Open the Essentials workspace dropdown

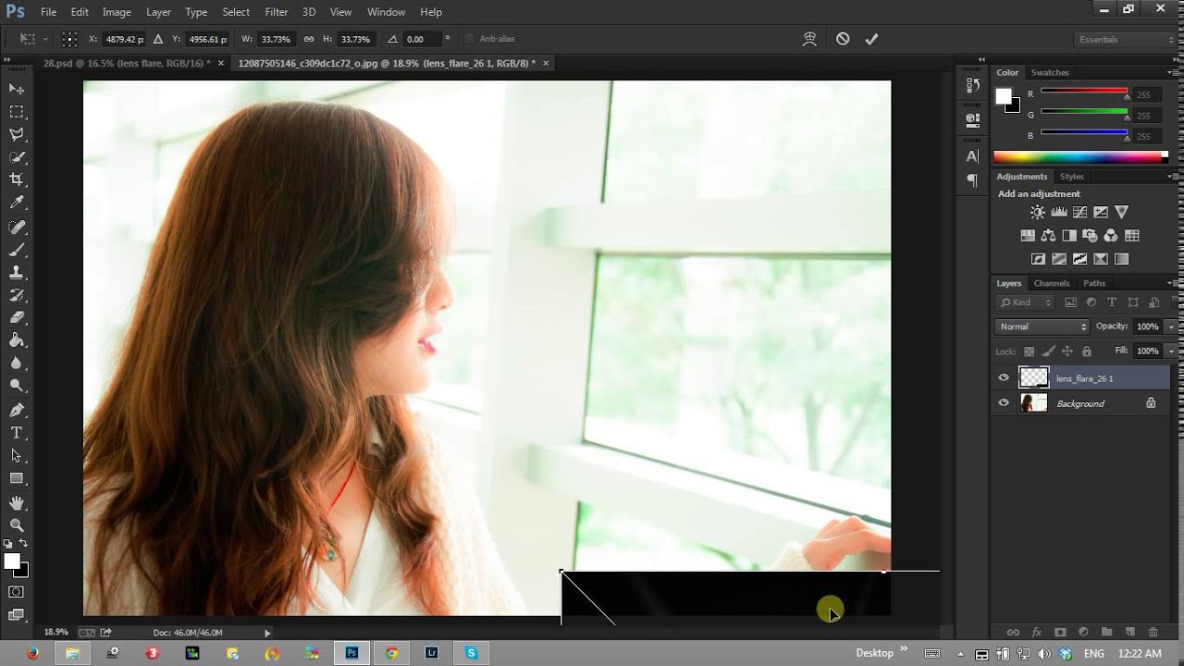tap(1125, 39)
